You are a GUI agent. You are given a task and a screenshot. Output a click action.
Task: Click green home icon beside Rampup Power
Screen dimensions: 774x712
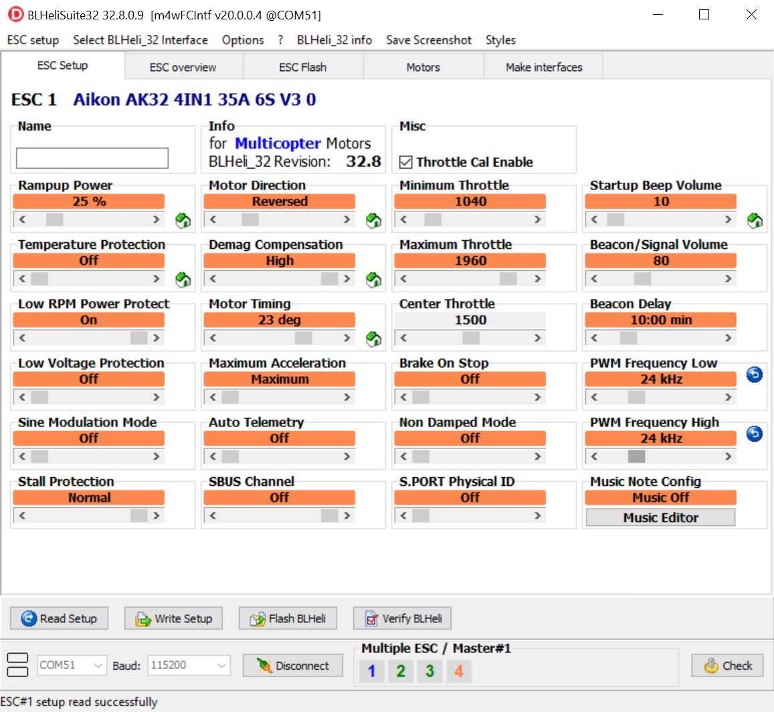coord(183,220)
